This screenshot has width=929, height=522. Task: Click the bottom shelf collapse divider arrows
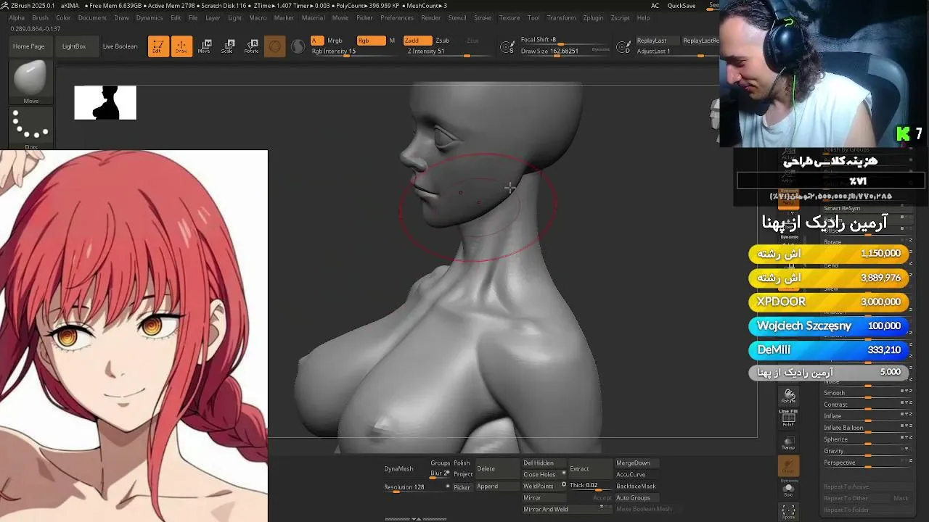pos(416,518)
